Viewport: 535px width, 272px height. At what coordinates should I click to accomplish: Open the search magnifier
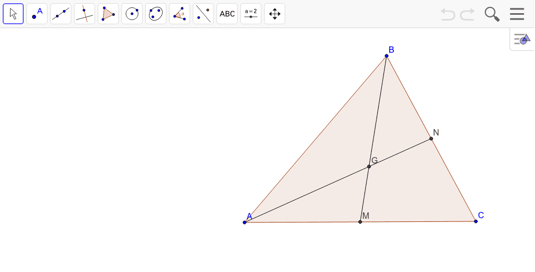click(492, 14)
